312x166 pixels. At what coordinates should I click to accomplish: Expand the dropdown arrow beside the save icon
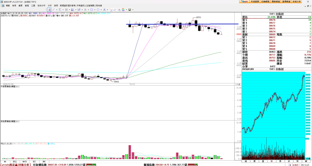[133, 10]
